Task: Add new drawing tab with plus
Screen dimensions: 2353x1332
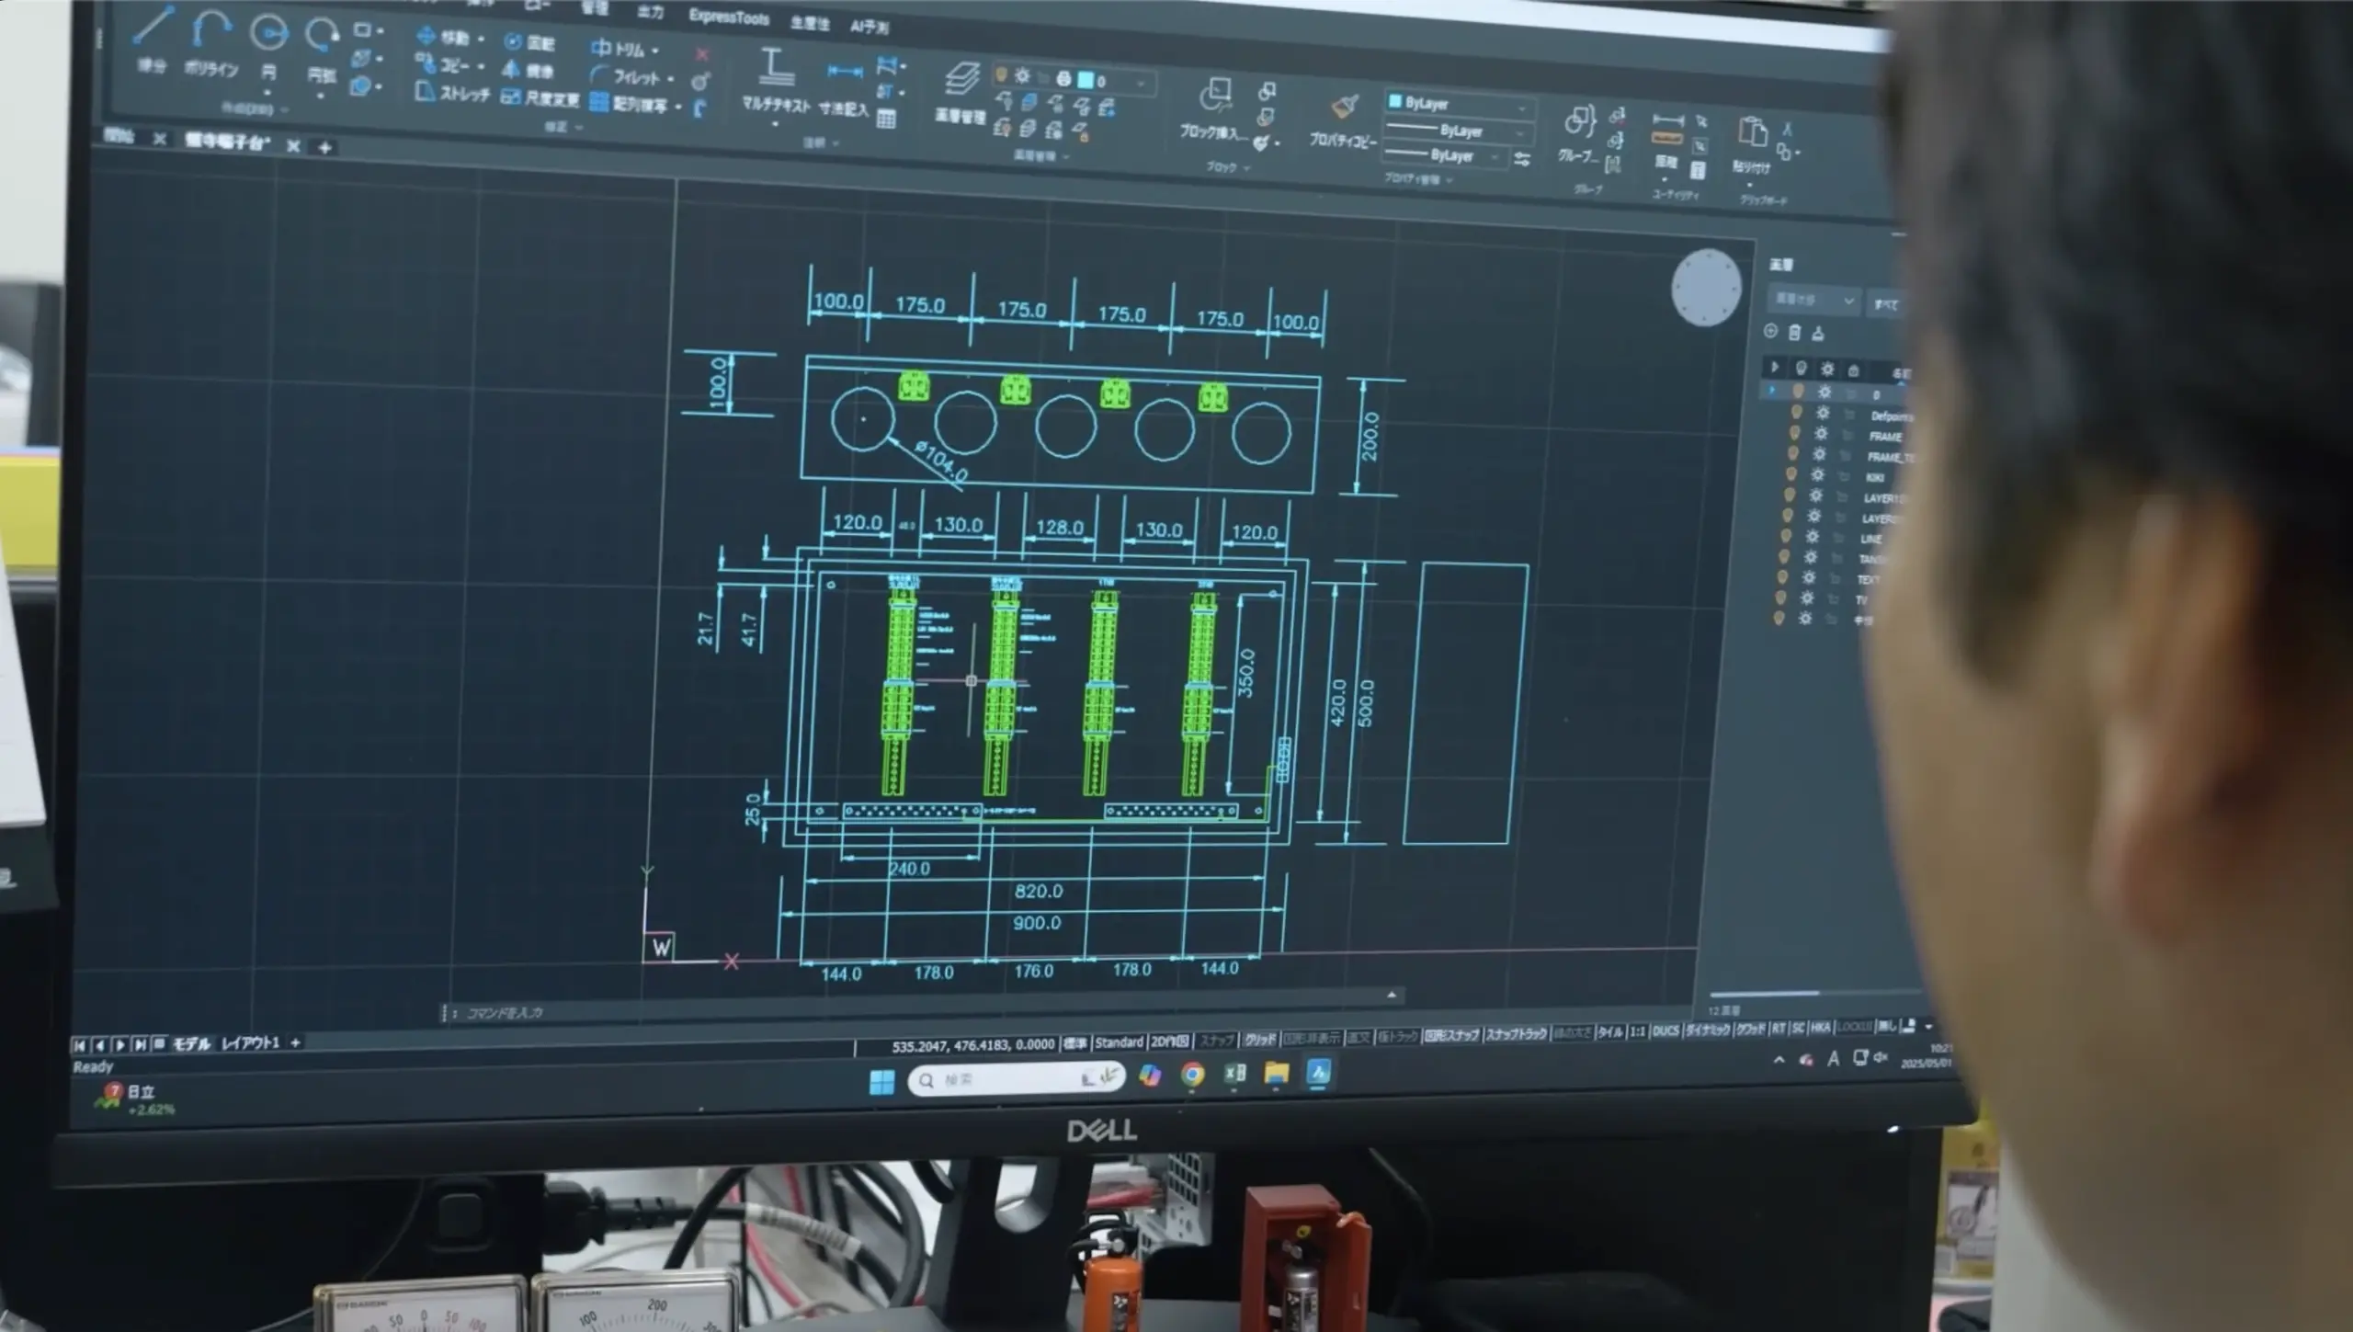Action: point(324,147)
